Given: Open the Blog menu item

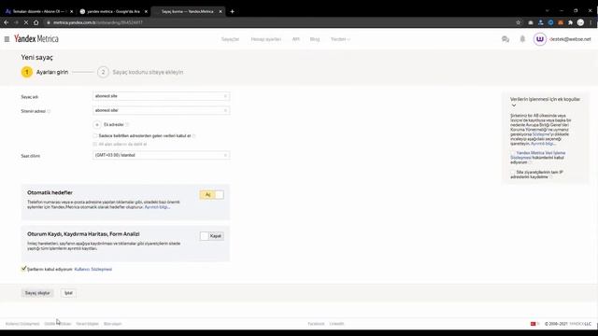Looking at the screenshot, I should pos(315,39).
